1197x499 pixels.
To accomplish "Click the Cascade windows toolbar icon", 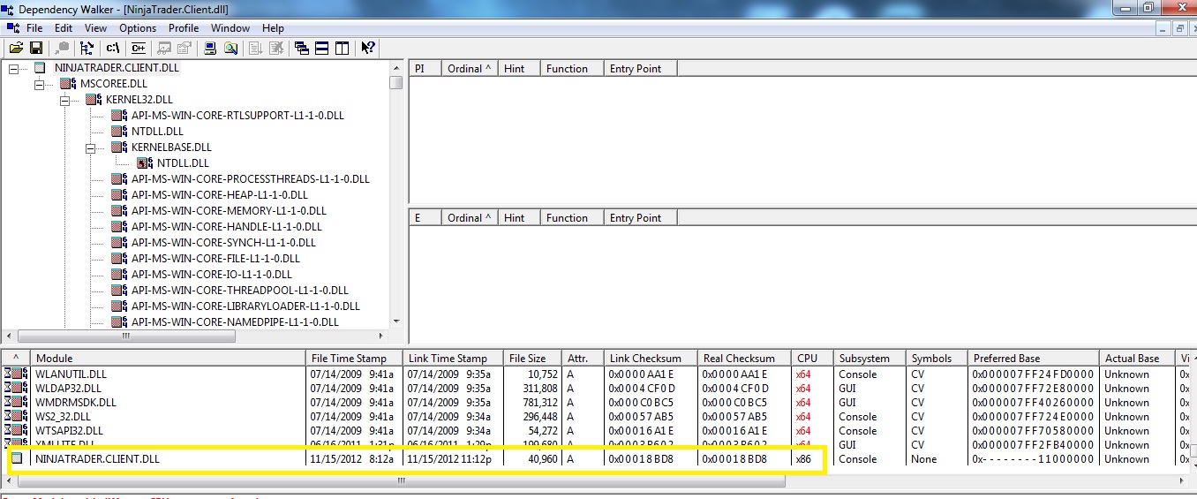I will [x=302, y=48].
